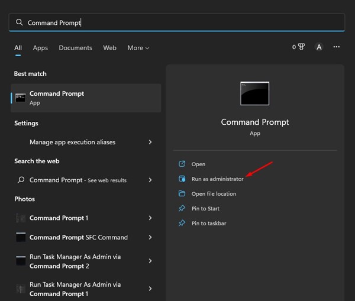The image size is (355, 301).
Task: Switch to the Documents tab
Action: [75, 48]
